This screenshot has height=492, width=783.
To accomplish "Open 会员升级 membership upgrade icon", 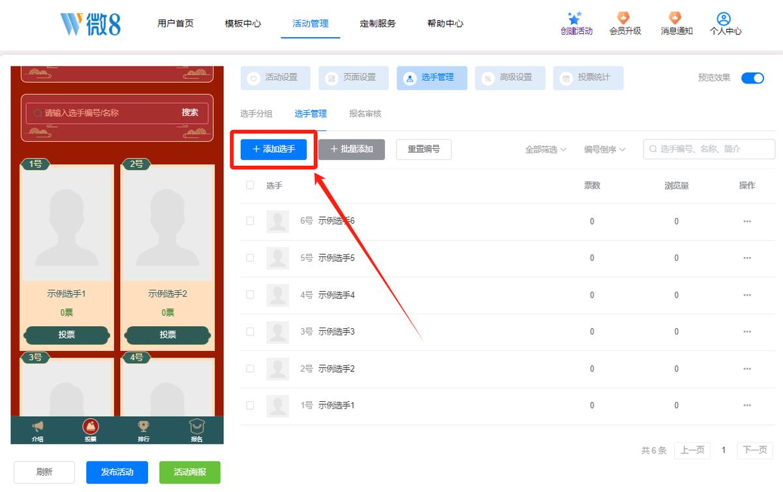I will (x=624, y=18).
